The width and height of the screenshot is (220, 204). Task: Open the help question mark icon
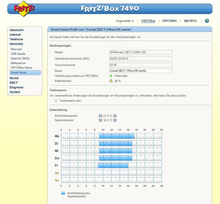[x=207, y=21]
